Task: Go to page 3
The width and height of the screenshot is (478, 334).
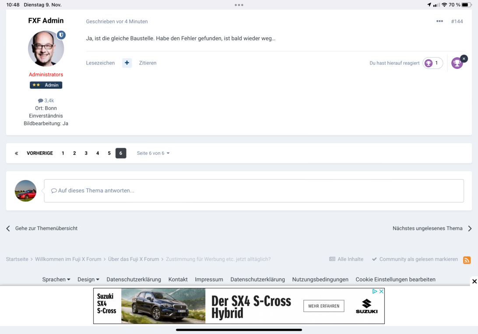Action: (x=86, y=153)
